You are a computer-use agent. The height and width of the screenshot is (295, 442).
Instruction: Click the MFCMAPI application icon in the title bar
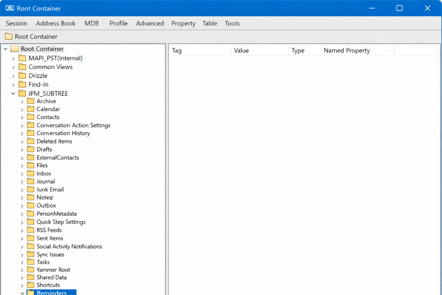9,8
